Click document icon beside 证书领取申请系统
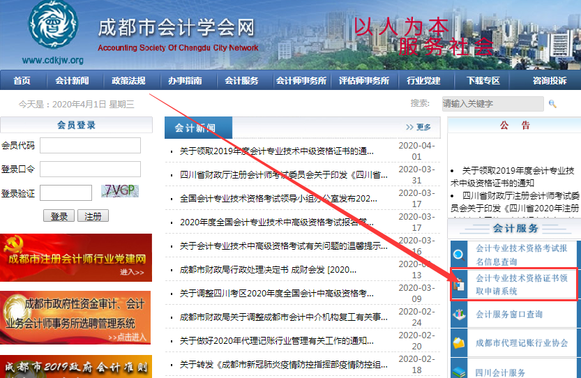This screenshot has width=581, height=378. 458,285
